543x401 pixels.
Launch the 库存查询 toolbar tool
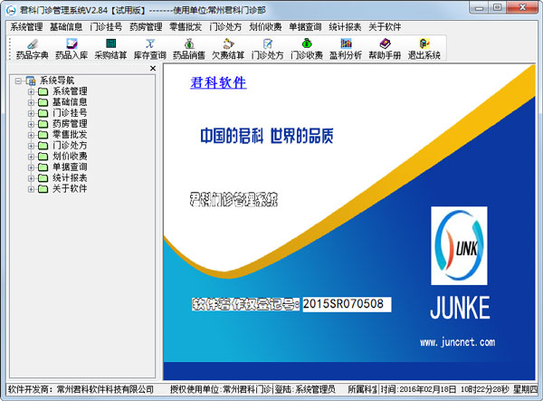(149, 48)
